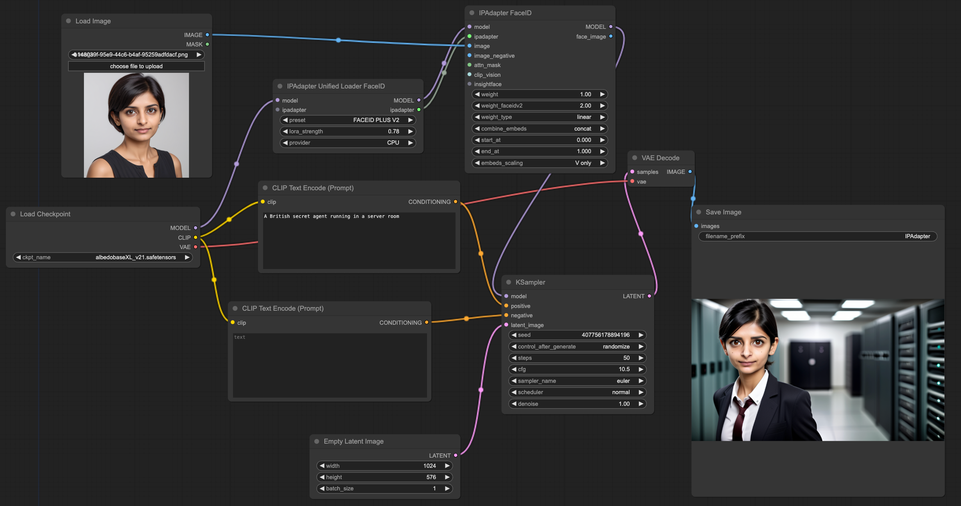This screenshot has width=961, height=506.
Task: Decrease height with its left arrow
Action: (x=322, y=477)
